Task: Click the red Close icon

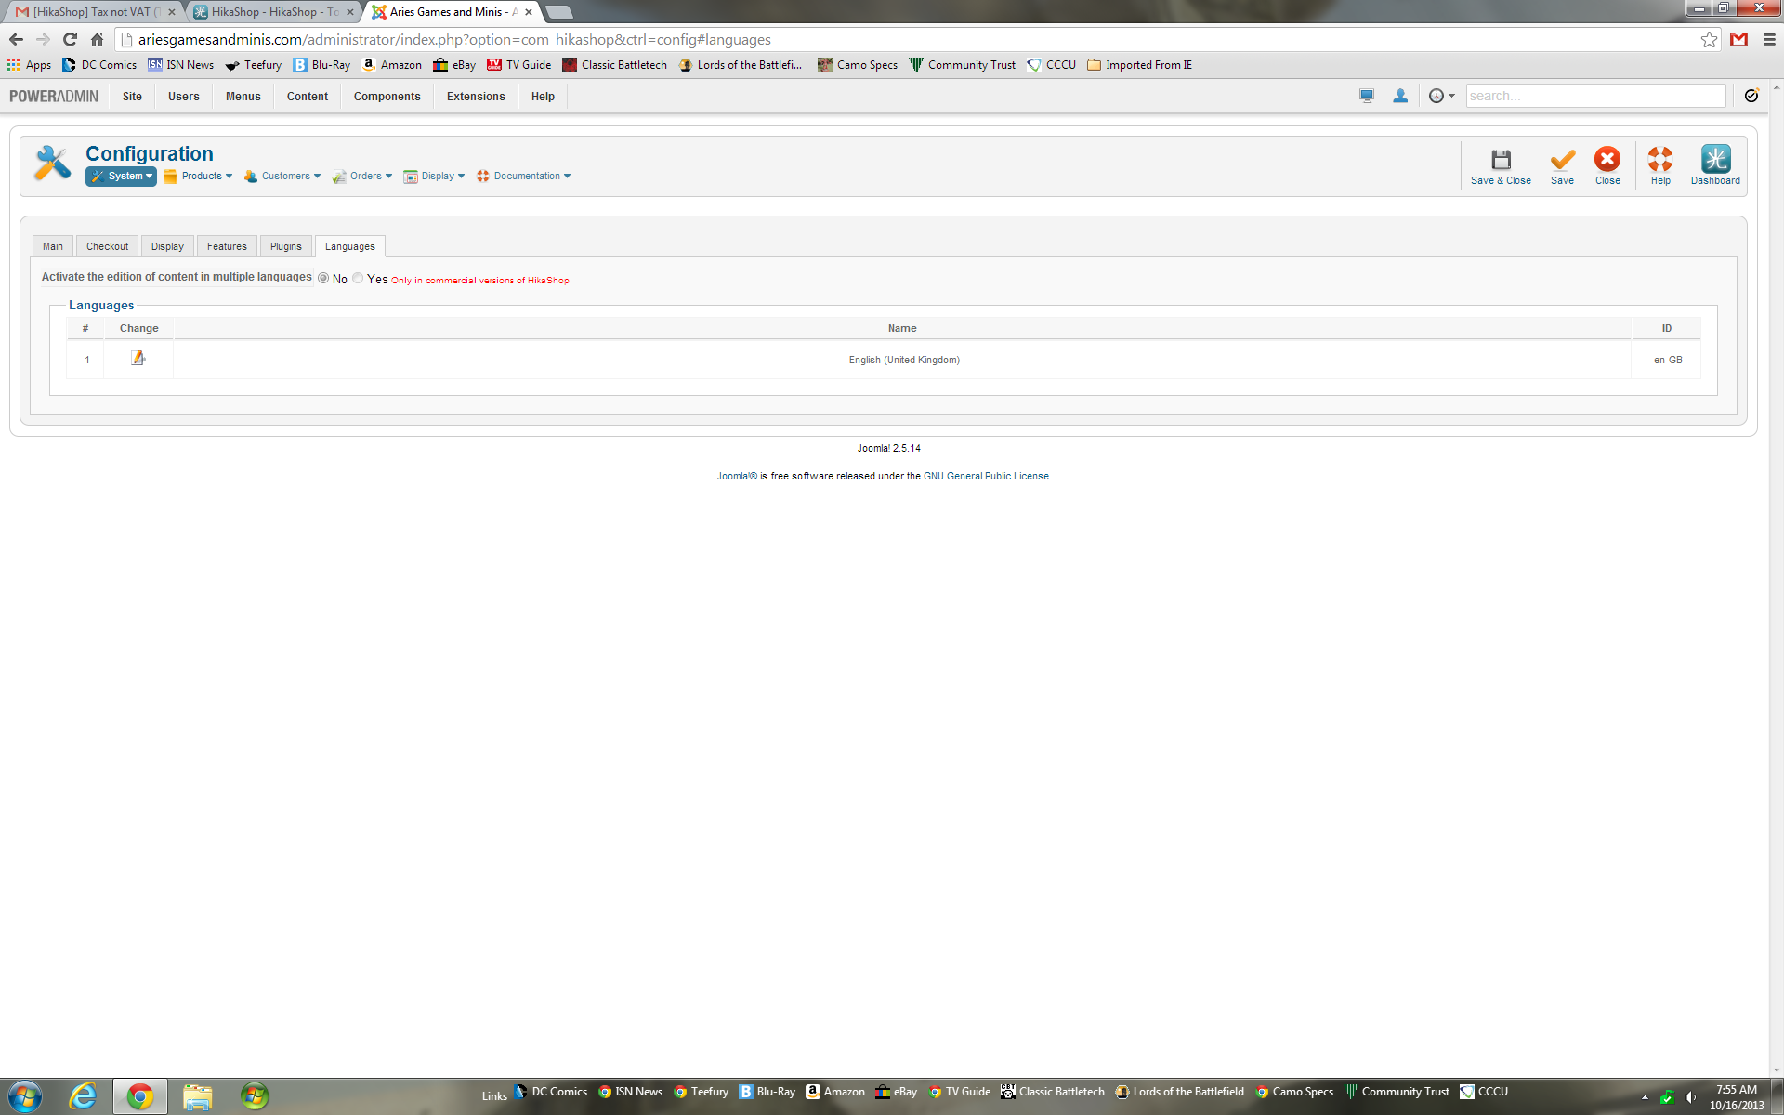Action: coord(1607,160)
